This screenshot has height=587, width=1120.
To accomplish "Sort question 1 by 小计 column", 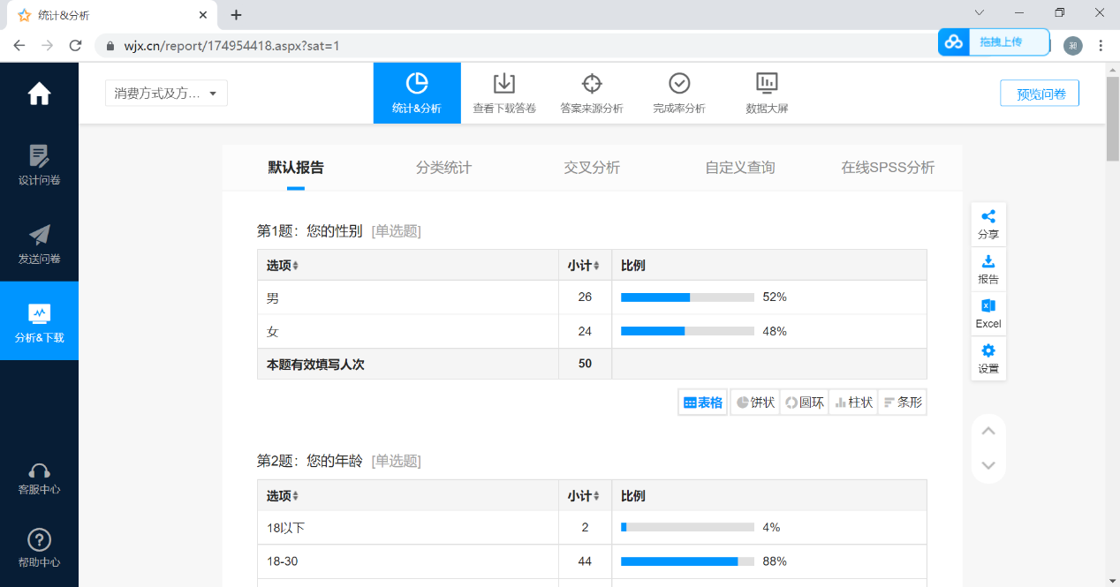I will [584, 266].
